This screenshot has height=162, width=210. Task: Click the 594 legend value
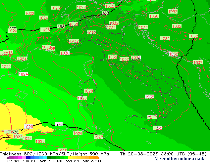point(94,161)
